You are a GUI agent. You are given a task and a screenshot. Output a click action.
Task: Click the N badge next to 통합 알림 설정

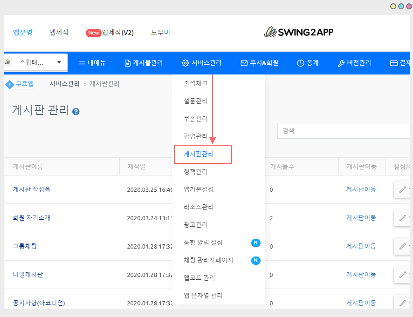[255, 243]
